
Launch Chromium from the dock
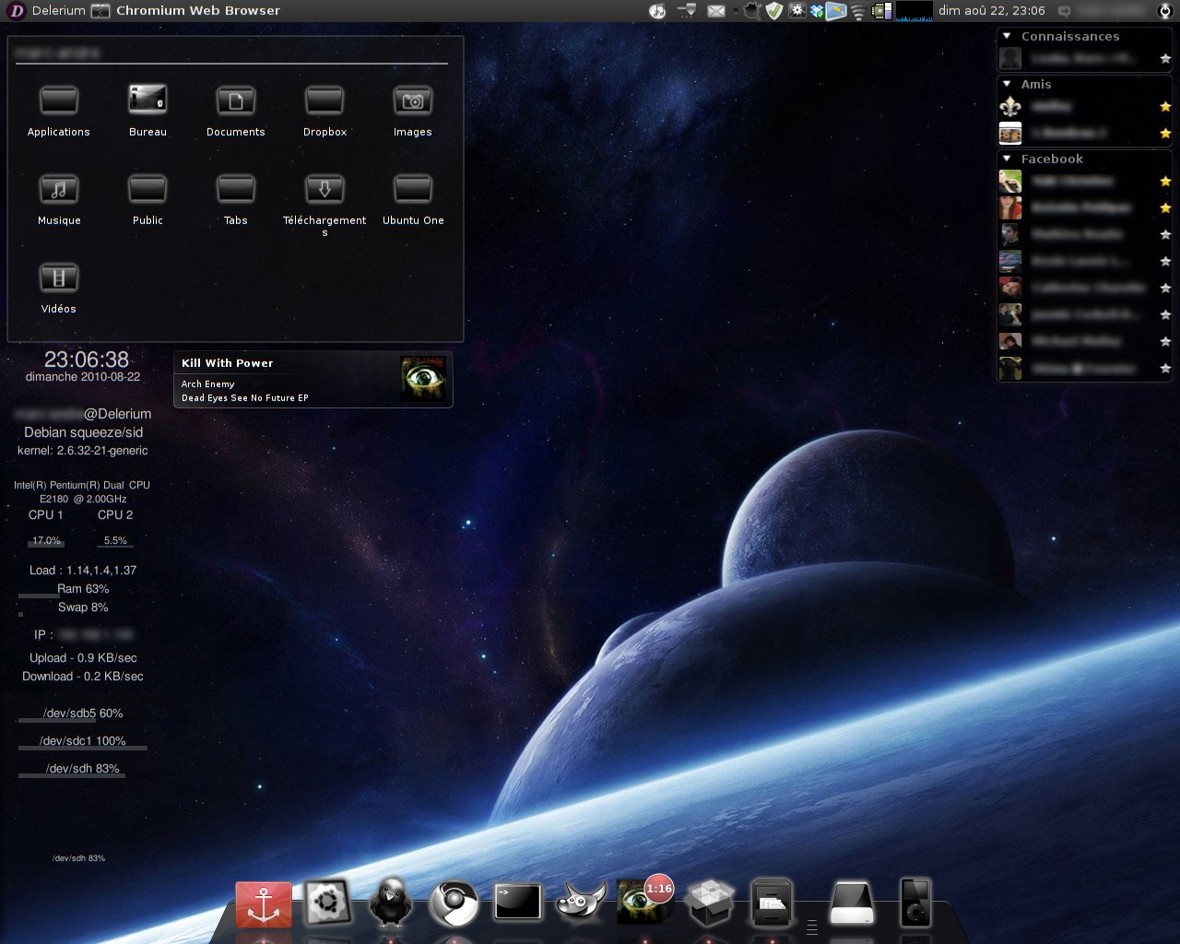click(454, 903)
